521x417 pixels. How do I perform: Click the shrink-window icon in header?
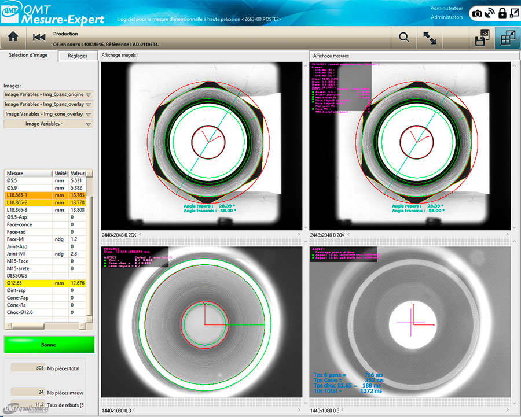513,13
